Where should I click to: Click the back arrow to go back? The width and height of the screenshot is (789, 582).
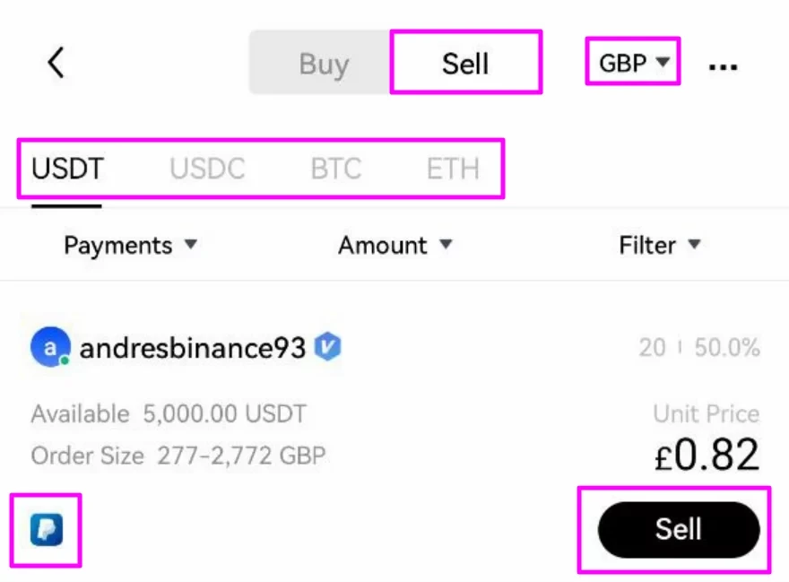[x=56, y=62]
